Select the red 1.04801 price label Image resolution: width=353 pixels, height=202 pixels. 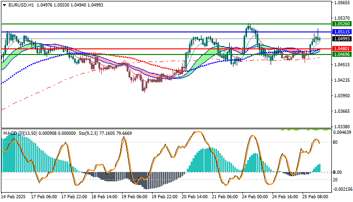pos(342,48)
